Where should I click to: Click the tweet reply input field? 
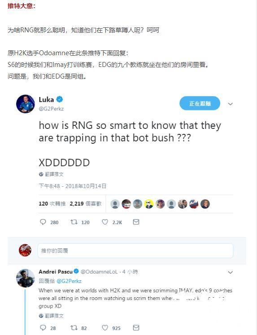point(135,251)
